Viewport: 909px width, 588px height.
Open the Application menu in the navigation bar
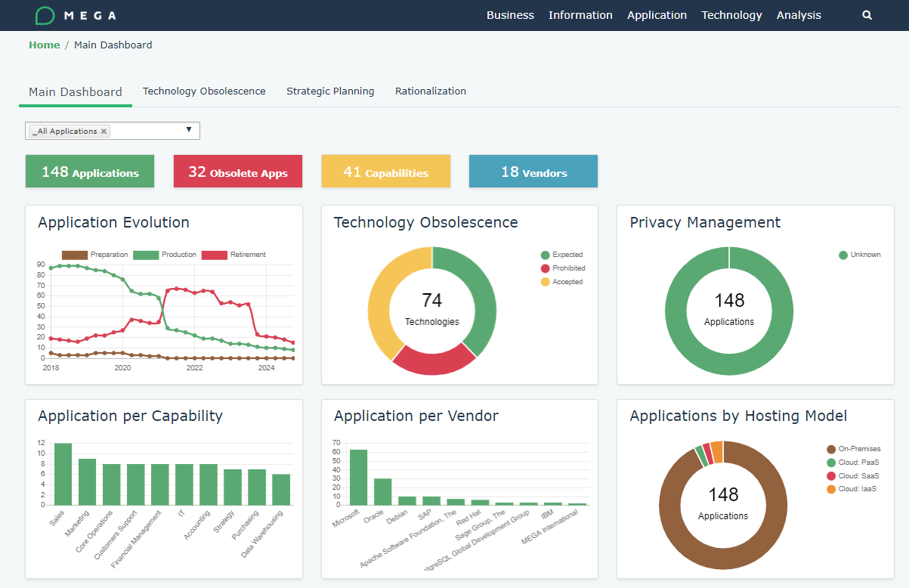(657, 15)
